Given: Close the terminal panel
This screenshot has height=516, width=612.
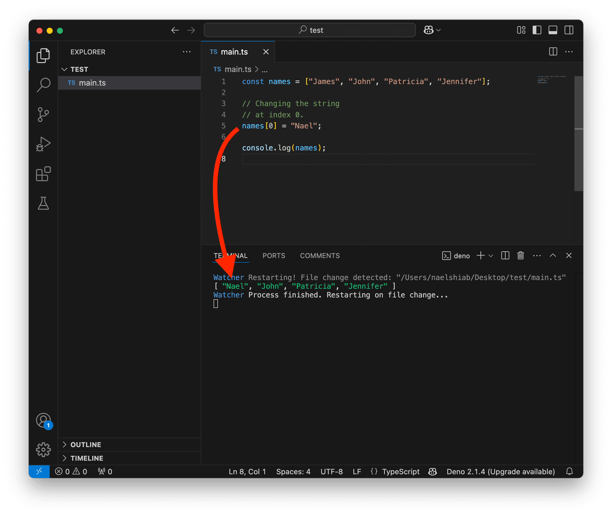Looking at the screenshot, I should [x=569, y=255].
